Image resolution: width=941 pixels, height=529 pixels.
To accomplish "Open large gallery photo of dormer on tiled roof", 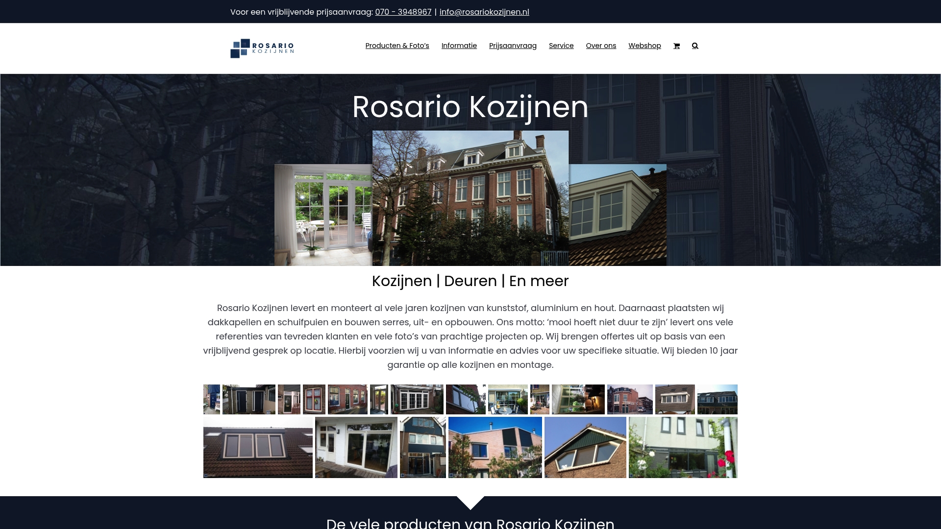I will tap(258, 447).
